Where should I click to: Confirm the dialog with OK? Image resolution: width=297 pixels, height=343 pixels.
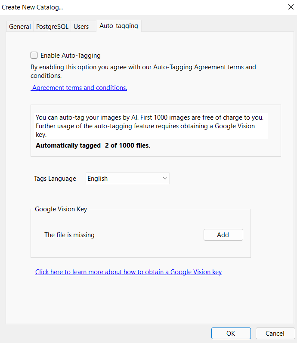click(231, 333)
